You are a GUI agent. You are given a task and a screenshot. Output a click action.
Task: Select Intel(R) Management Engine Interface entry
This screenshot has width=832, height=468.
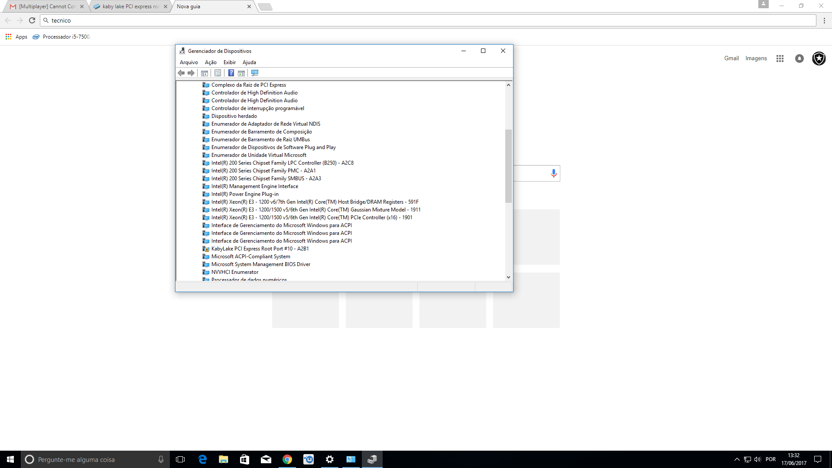point(255,186)
